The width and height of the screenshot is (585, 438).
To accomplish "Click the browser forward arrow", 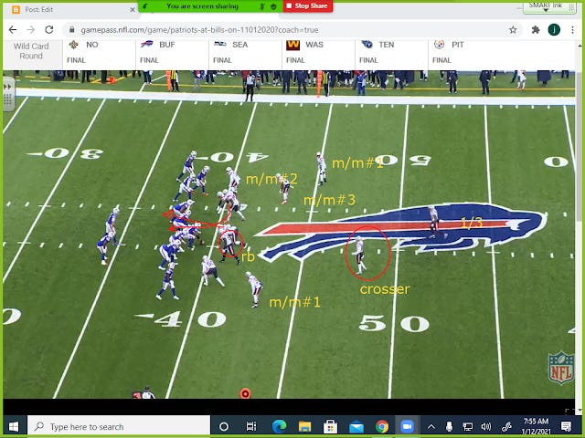I will [30, 30].
